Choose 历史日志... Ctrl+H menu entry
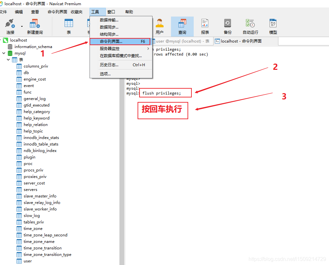Viewport: 329px width, 265px height. click(121, 65)
